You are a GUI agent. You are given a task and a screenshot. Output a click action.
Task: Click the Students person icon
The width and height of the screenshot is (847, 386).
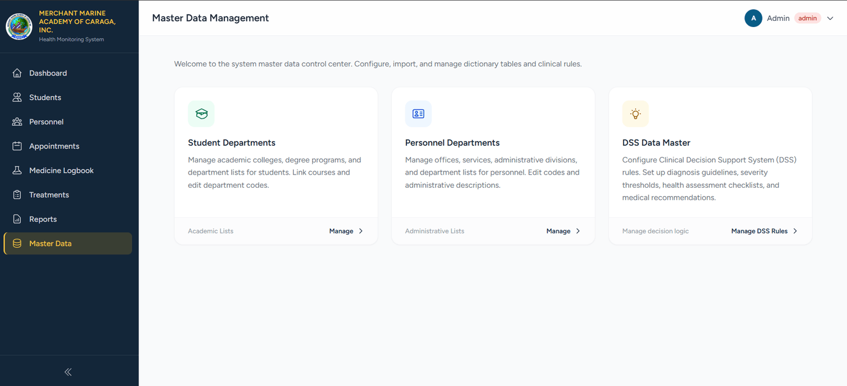click(x=17, y=97)
